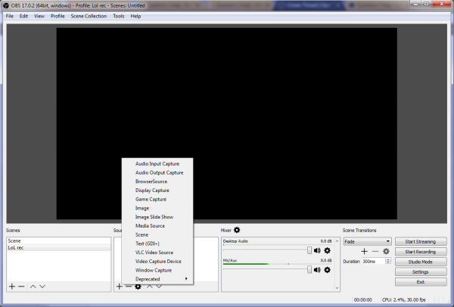This screenshot has width=454, height=307.
Task: Click the Mixer panel scrollbar down arrow
Action: point(337,288)
